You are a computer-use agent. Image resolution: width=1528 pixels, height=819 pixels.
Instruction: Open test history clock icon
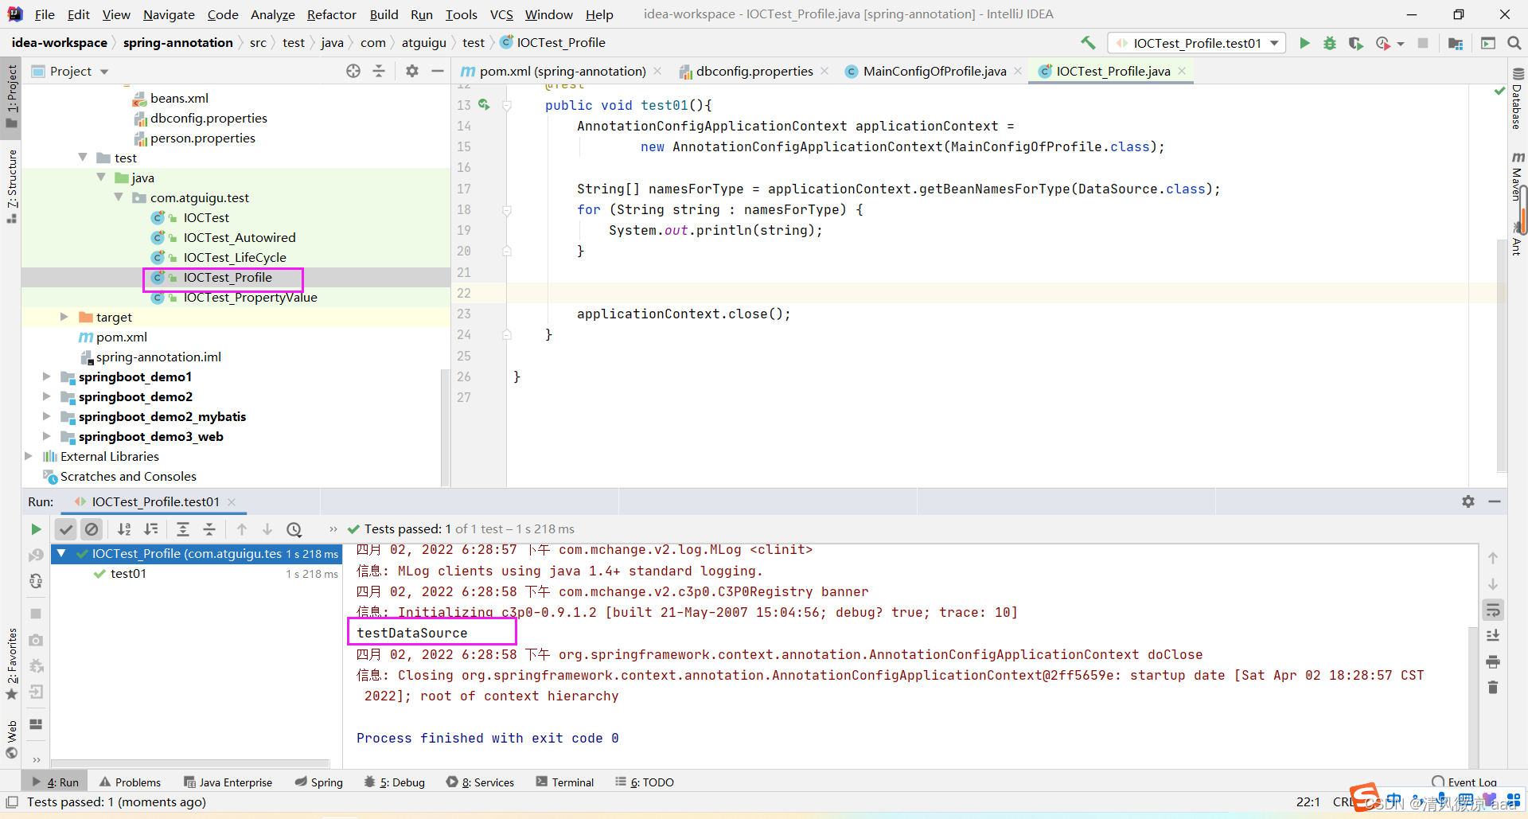294,529
